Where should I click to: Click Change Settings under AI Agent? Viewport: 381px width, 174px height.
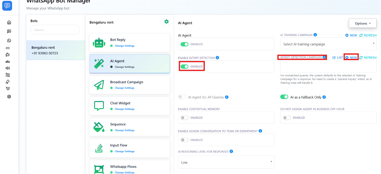125,67
